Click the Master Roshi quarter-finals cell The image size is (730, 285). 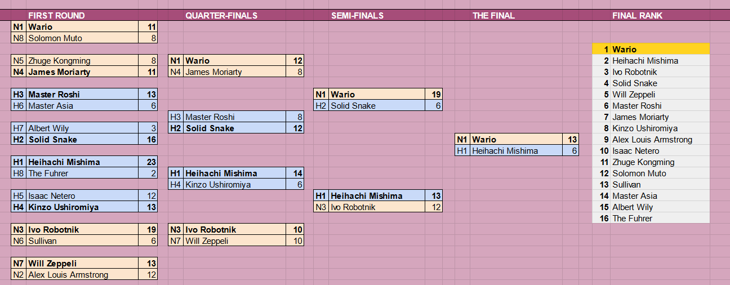[235, 117]
